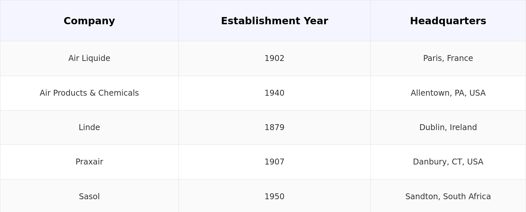Viewport: 526px width, 212px height.
Task: Select the Danbury, CT, USA cell
Action: coord(448,162)
